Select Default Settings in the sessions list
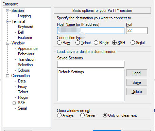155x131 pixels. [x=71, y=72]
